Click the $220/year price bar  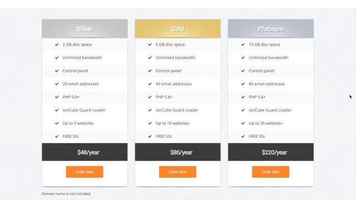[271, 152]
